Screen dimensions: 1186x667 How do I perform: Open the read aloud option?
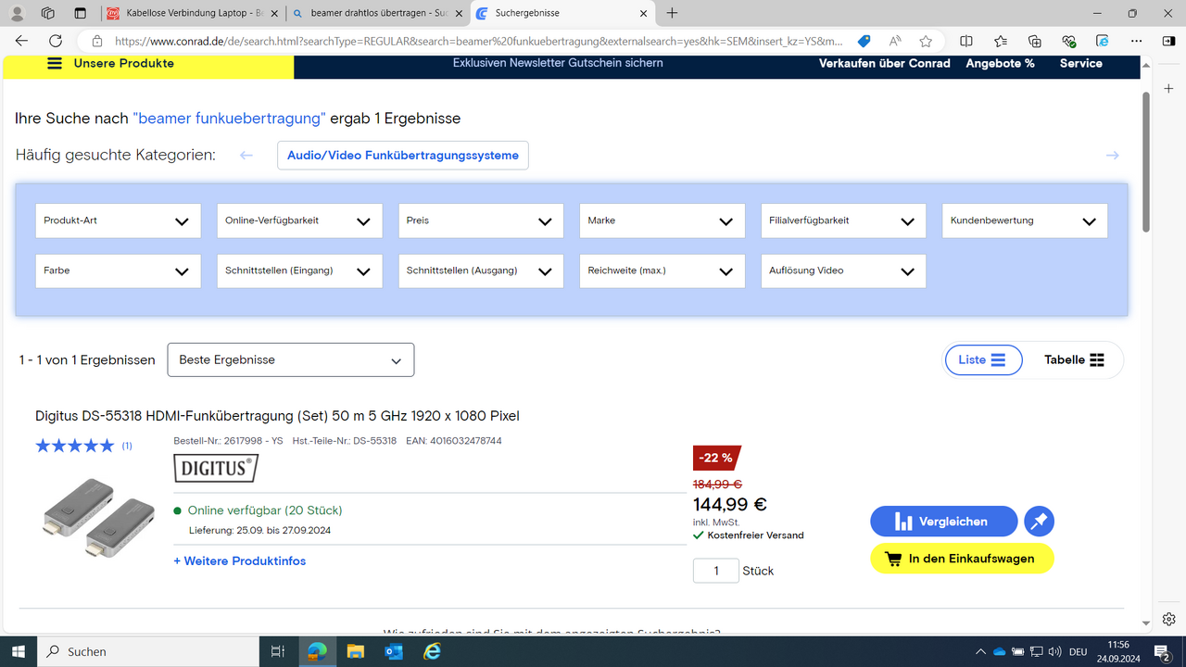(x=895, y=41)
